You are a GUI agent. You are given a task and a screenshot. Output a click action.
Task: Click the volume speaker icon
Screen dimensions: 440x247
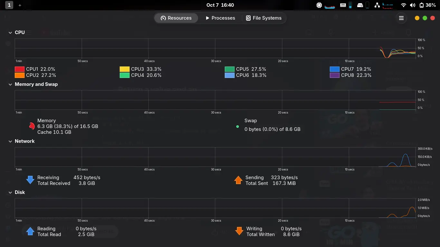[413, 5]
